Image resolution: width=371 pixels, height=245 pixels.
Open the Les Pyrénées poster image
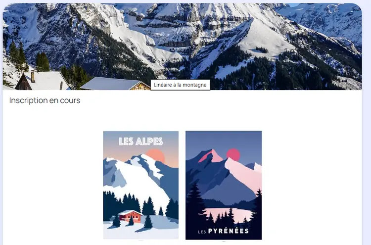[x=224, y=185]
